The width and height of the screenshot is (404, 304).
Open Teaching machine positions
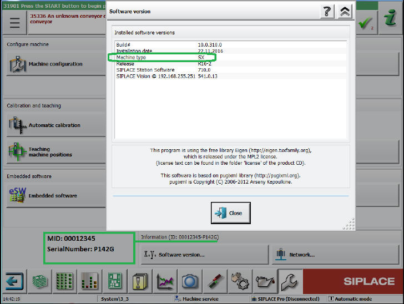pyautogui.click(x=56, y=152)
